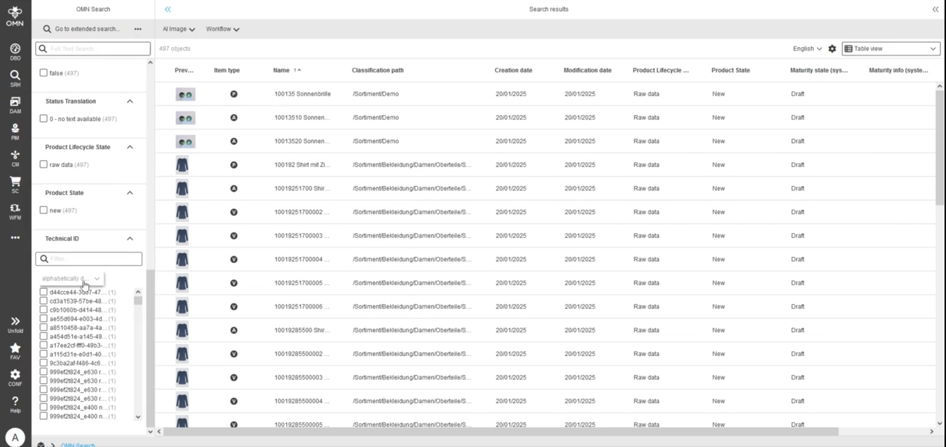Check the d44cce44 Technical ID checkbox
The width and height of the screenshot is (946, 447).
(x=43, y=292)
